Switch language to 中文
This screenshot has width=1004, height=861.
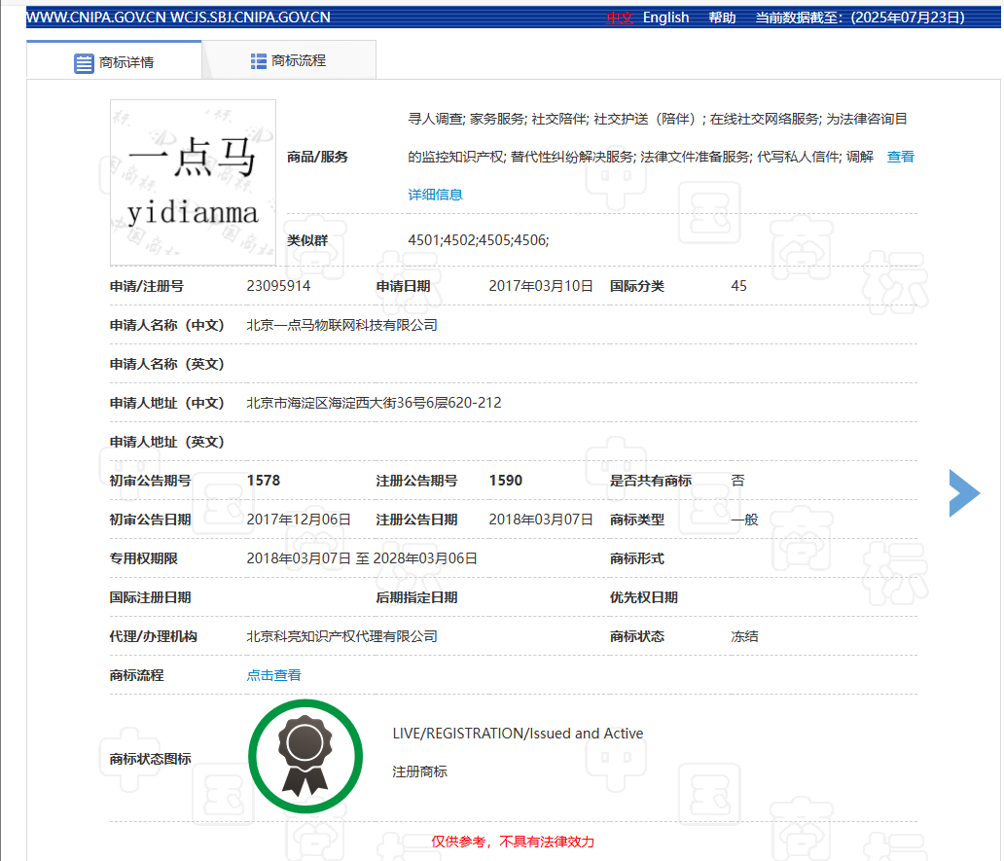click(x=620, y=18)
